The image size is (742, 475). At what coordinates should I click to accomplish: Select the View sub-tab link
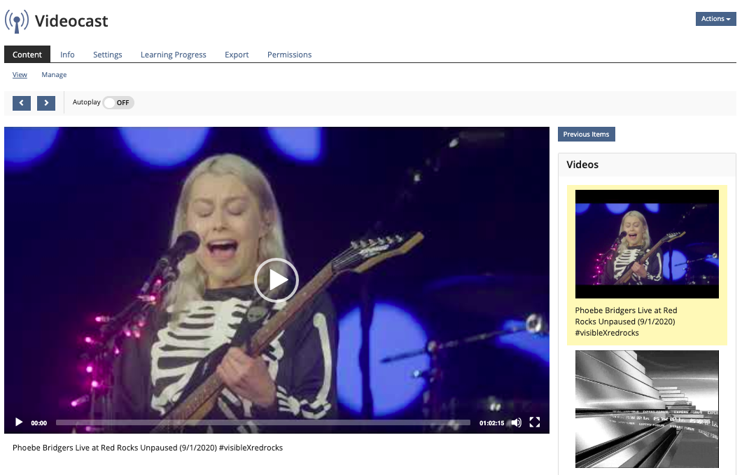[x=20, y=75]
